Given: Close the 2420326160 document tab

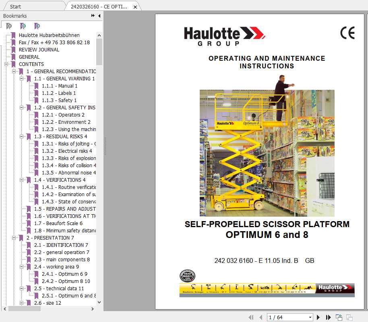Looking at the screenshot, I should 135,7.
